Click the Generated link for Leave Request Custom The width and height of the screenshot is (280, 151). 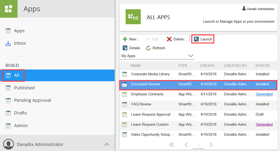pos(264,124)
